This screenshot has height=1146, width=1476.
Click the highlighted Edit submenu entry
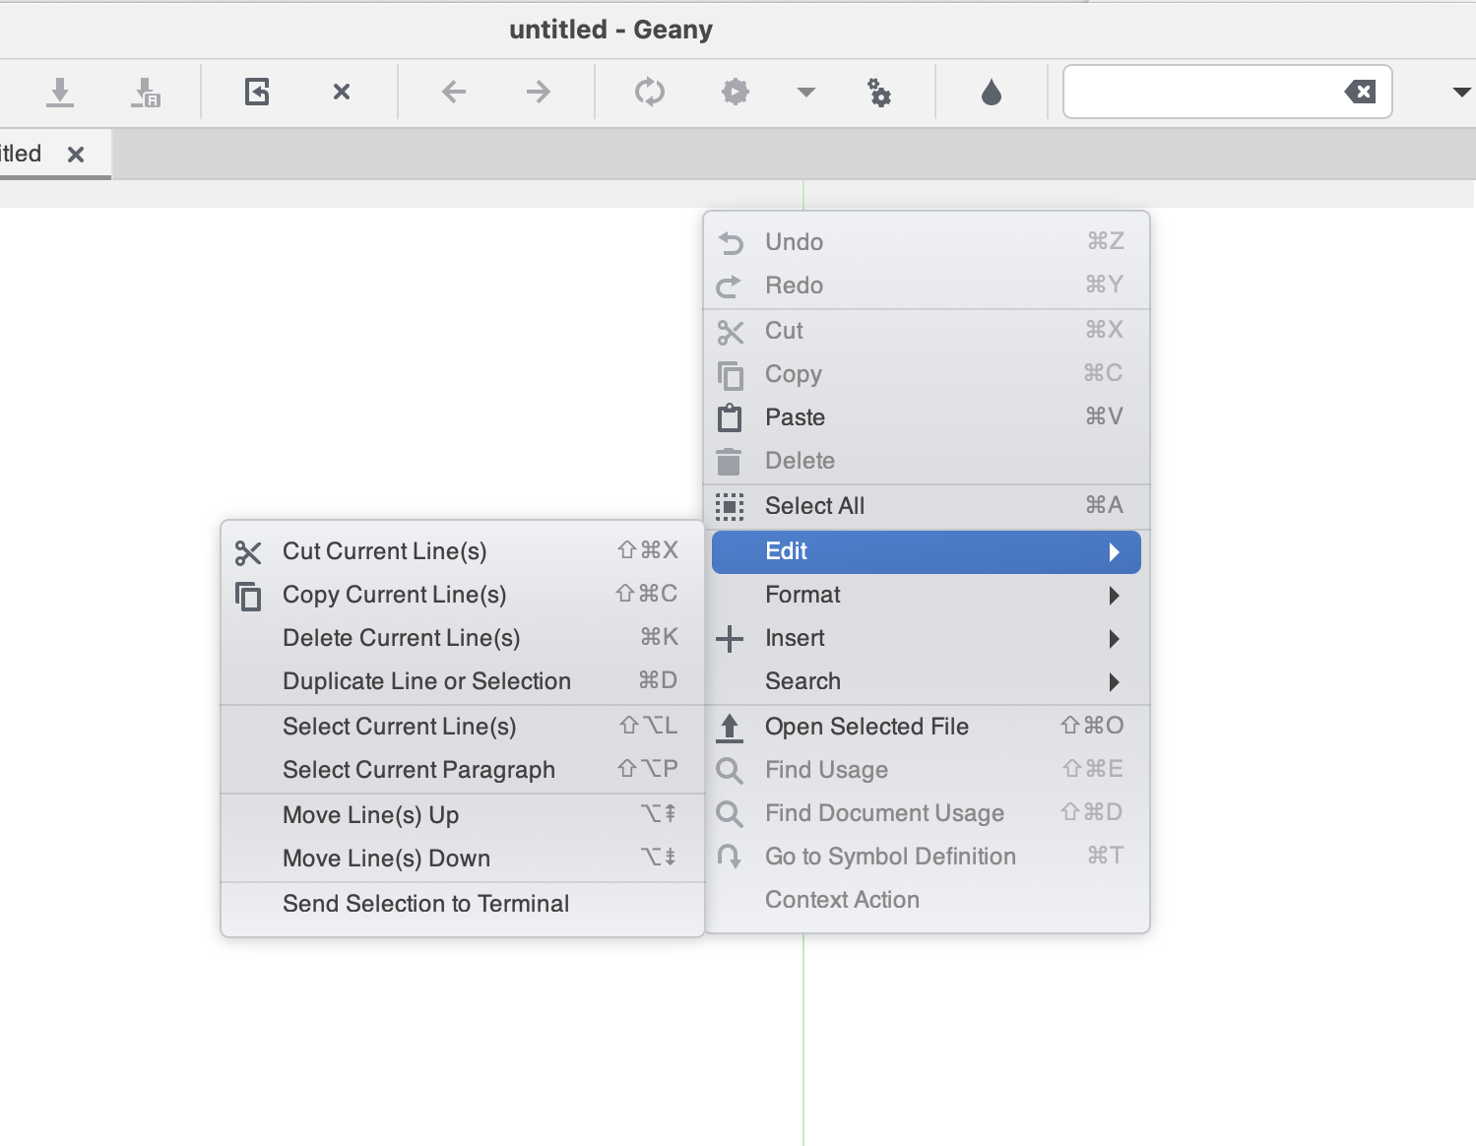pos(926,551)
